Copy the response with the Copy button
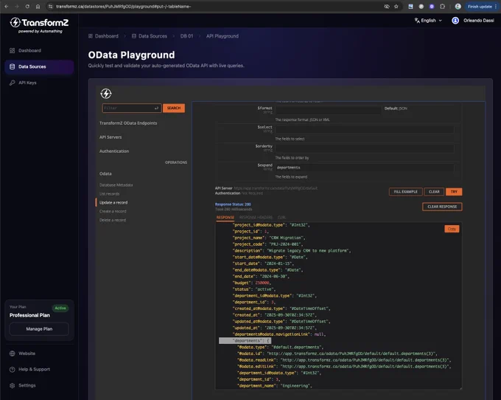Viewport: 501px width, 400px height. click(452, 229)
